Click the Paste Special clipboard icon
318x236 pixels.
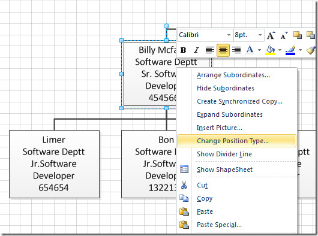[x=184, y=225]
